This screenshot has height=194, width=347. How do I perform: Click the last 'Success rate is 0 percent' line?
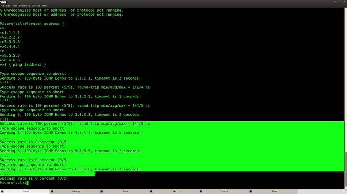(34, 178)
